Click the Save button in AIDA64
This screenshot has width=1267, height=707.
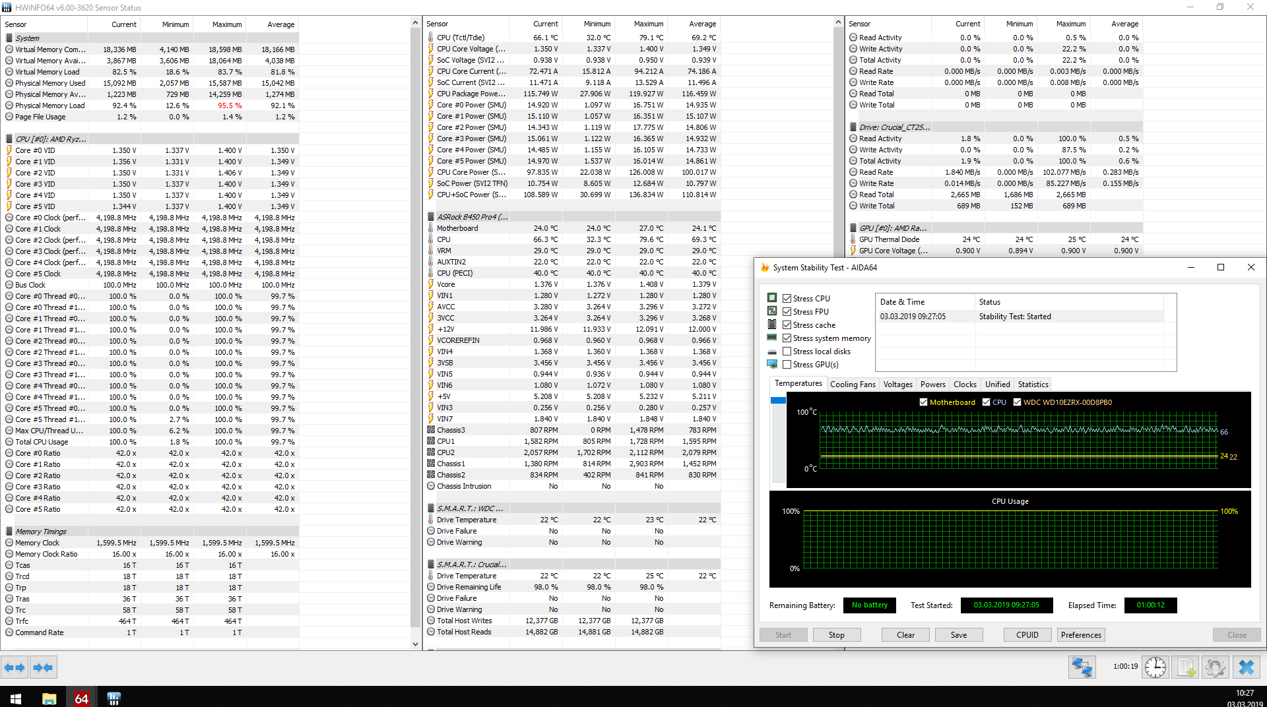pos(959,635)
